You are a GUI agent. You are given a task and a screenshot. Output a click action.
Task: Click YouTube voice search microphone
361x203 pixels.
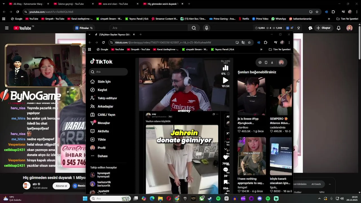[207, 28]
